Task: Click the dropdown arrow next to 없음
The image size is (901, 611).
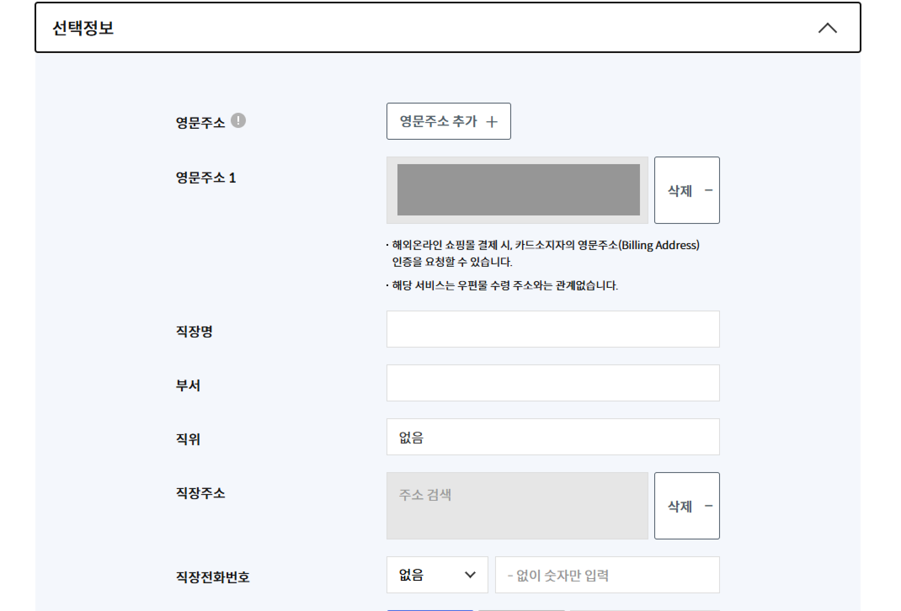Action: (x=470, y=575)
